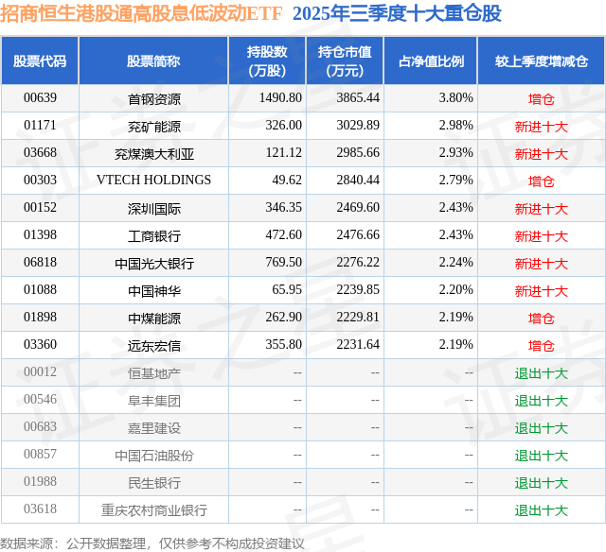Click the 2.24% ratio cell

[x=455, y=263]
